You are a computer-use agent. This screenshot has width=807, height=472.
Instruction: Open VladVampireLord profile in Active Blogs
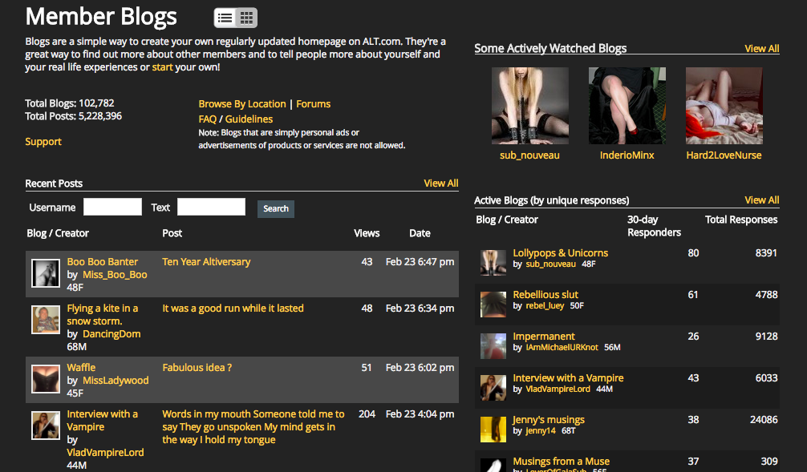(558, 389)
